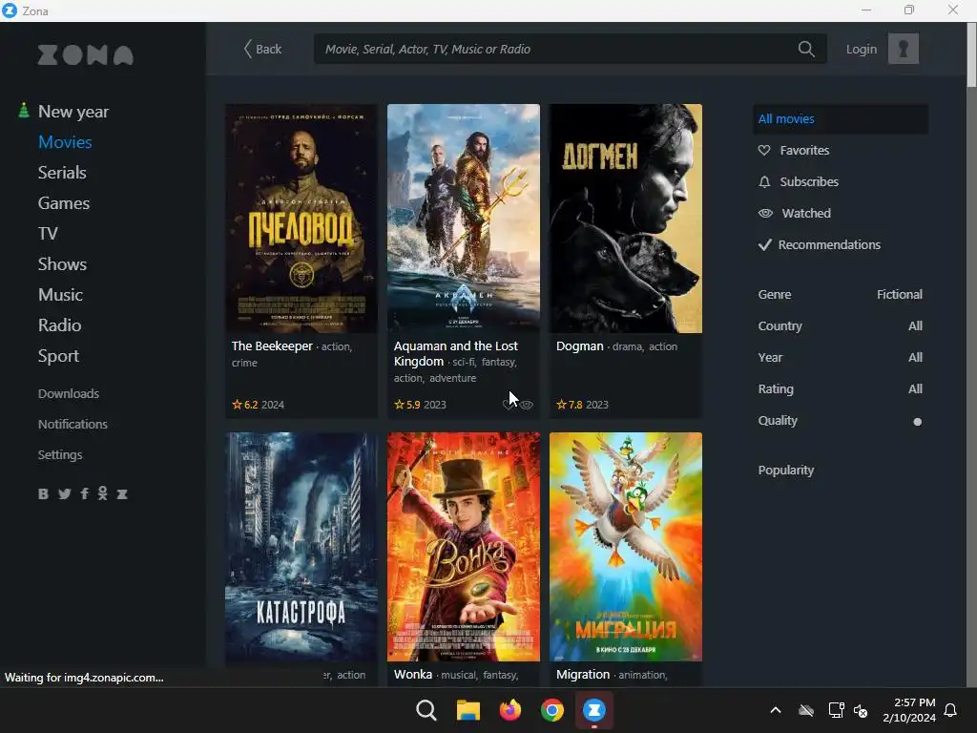The width and height of the screenshot is (977, 733).
Task: Click the Back button
Action: click(262, 49)
